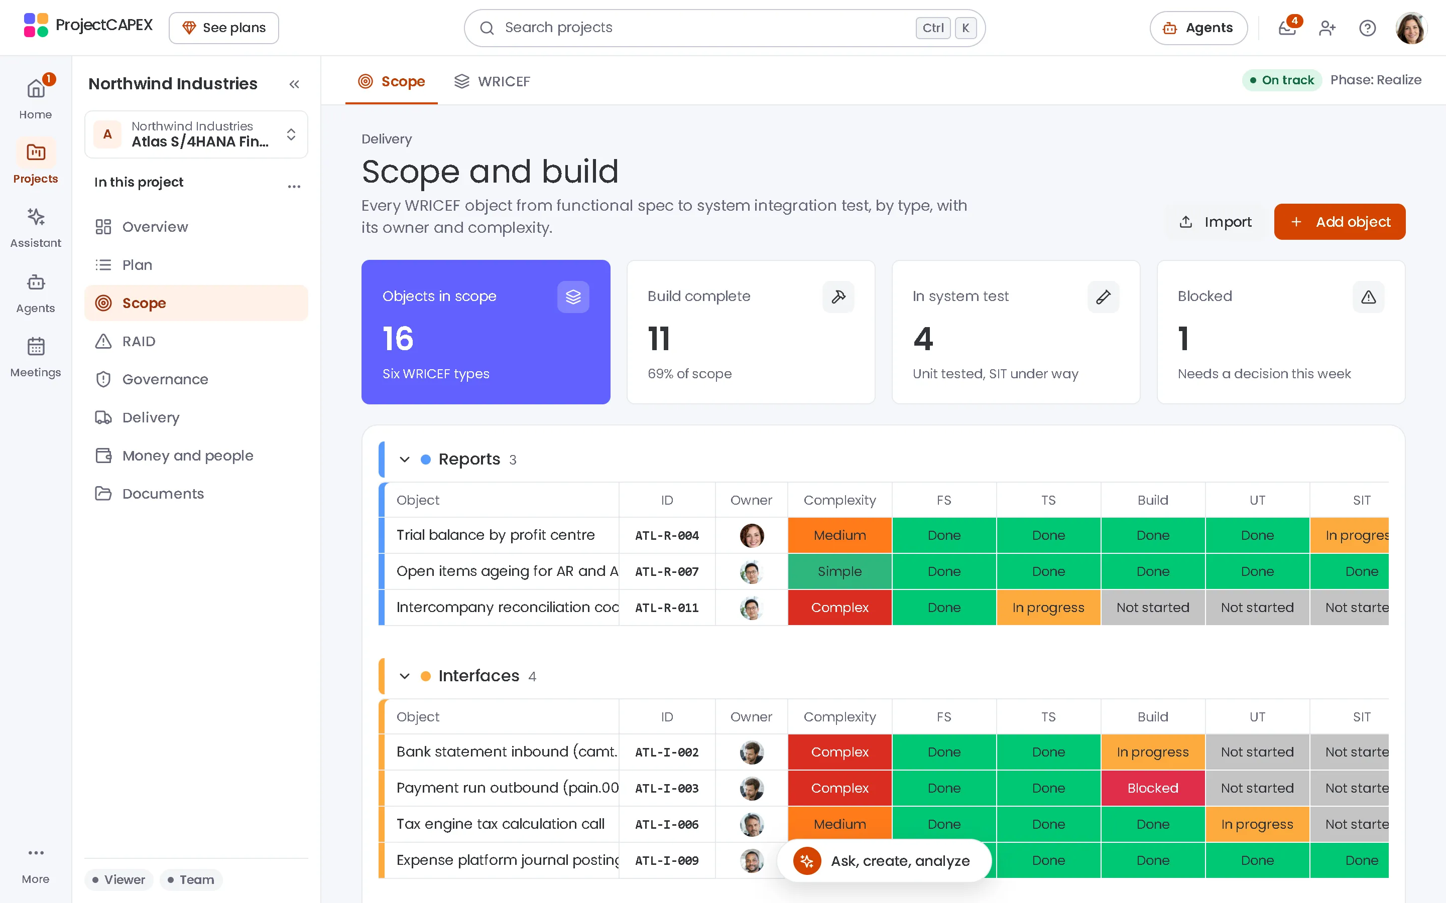
Task: Open the help question mark icon
Action: [x=1367, y=28]
